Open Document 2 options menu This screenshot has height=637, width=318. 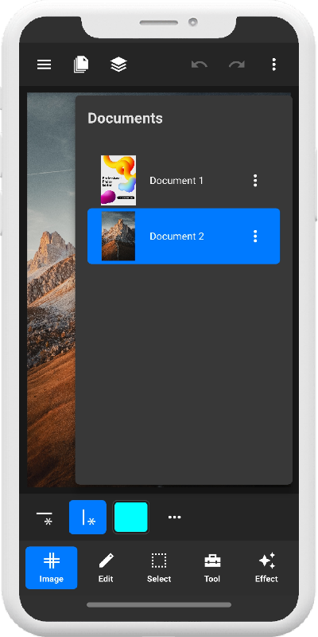(255, 236)
